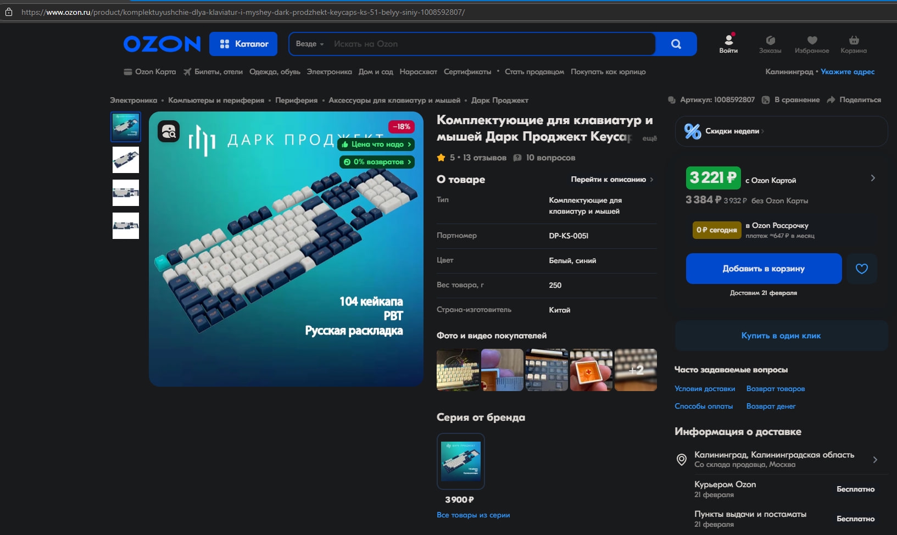The width and height of the screenshot is (897, 535).
Task: Open the 3 900 ₽ brand series card
Action: [460, 469]
